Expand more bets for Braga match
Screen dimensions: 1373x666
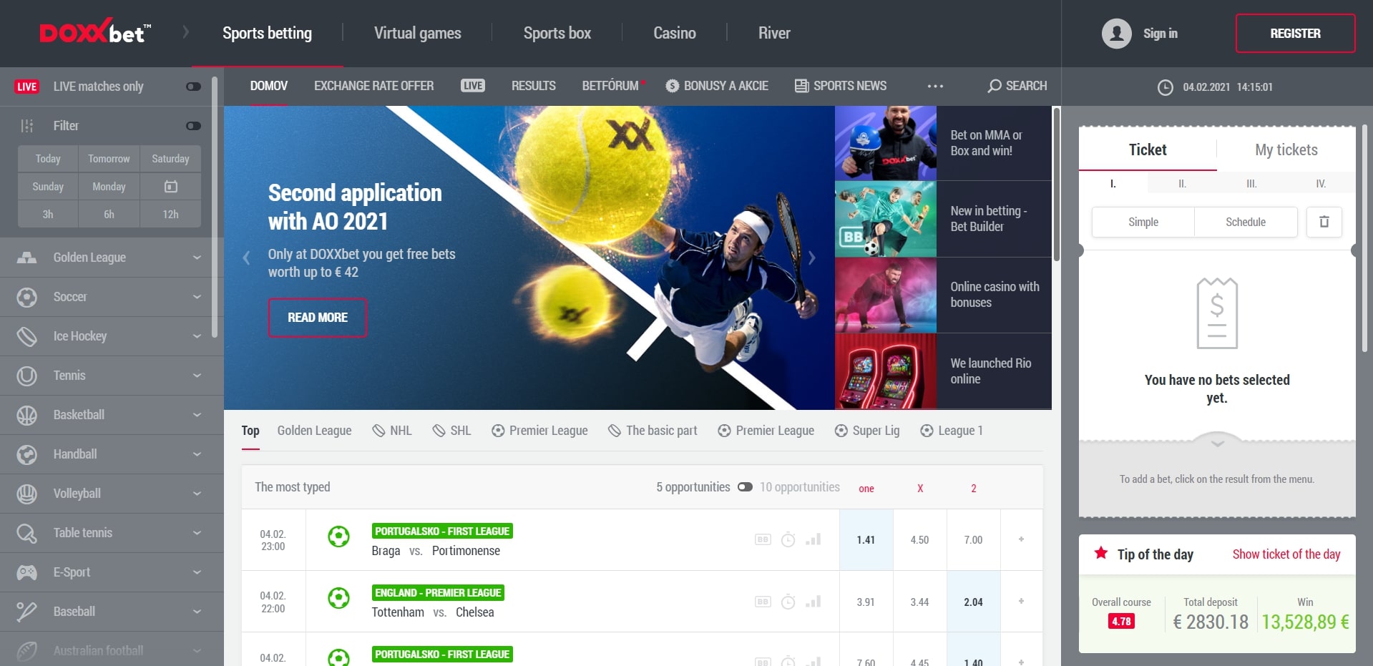point(1021,539)
